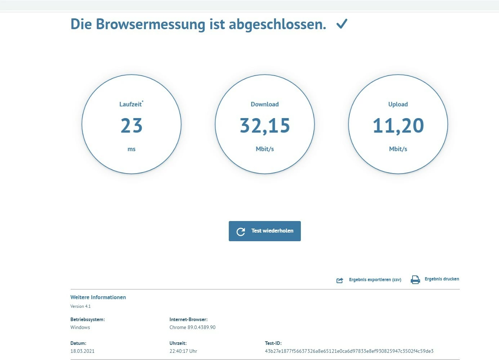Click the Upload label
The image size is (499, 360).
(x=398, y=104)
